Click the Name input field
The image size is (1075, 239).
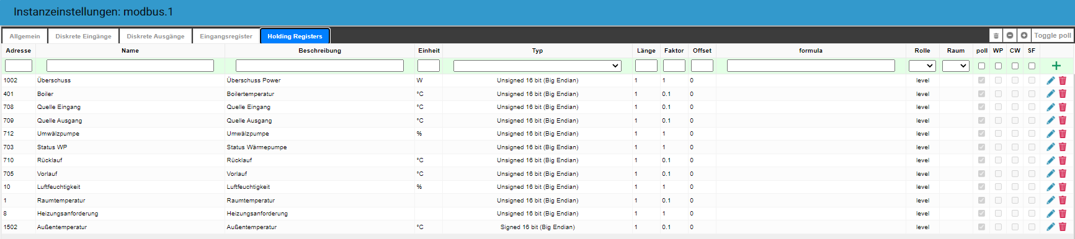tap(130, 66)
